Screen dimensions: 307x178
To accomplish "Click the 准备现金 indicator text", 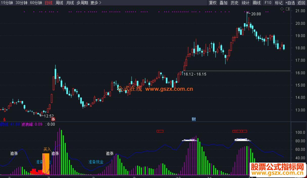I will [x=96, y=162].
